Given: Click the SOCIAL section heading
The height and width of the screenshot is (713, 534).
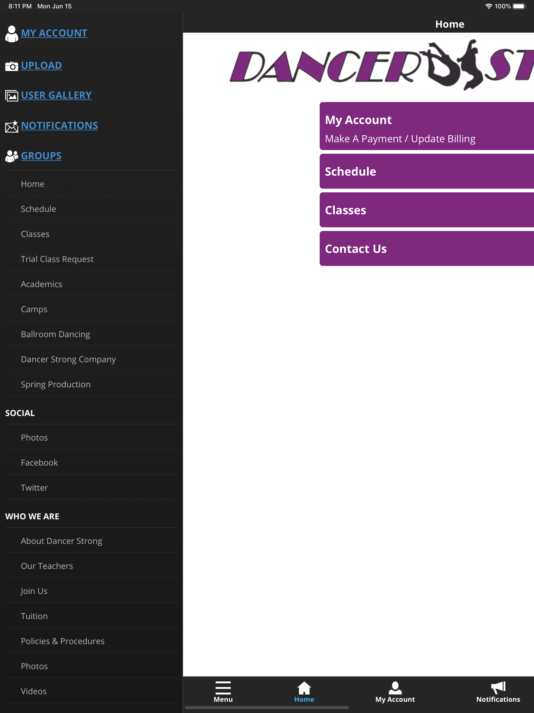Looking at the screenshot, I should 20,413.
